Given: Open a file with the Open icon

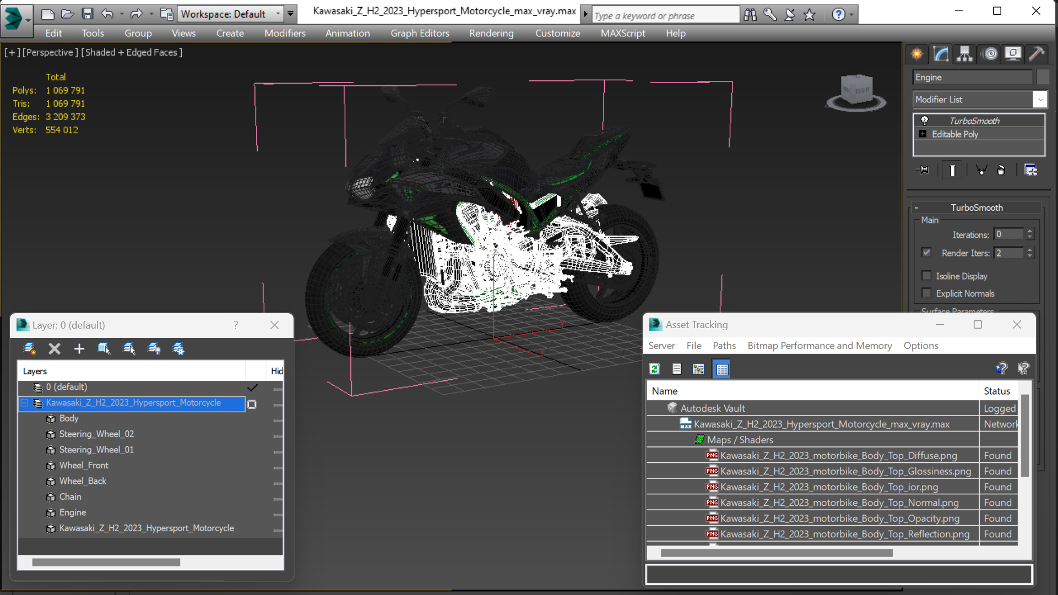Looking at the screenshot, I should [67, 14].
